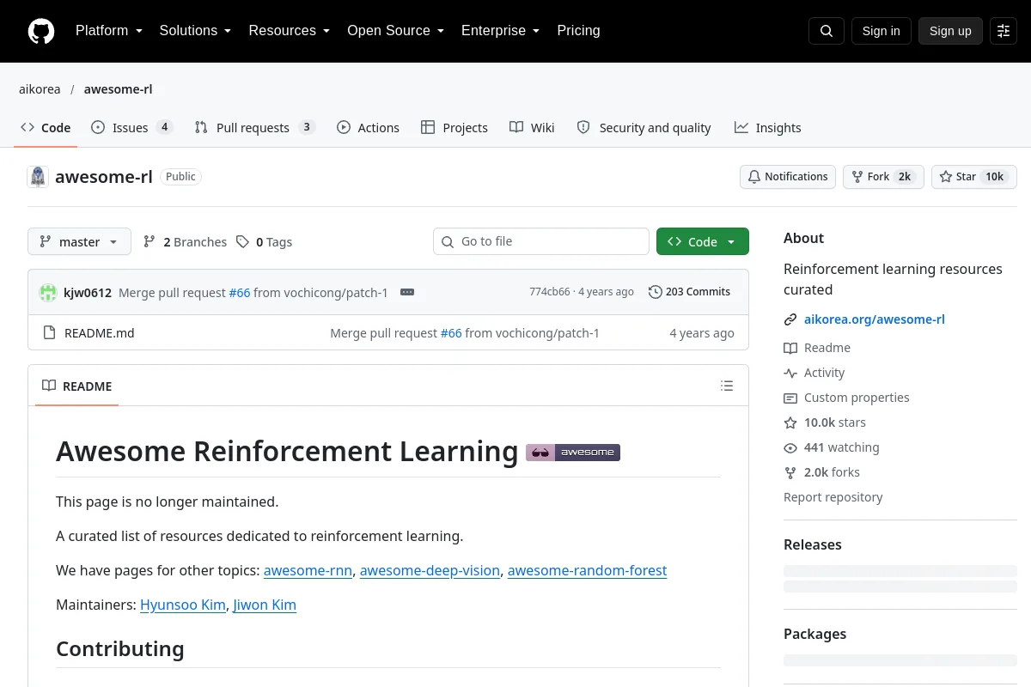Click the link chain icon beside aikorea.org
1031x687 pixels.
click(x=790, y=319)
